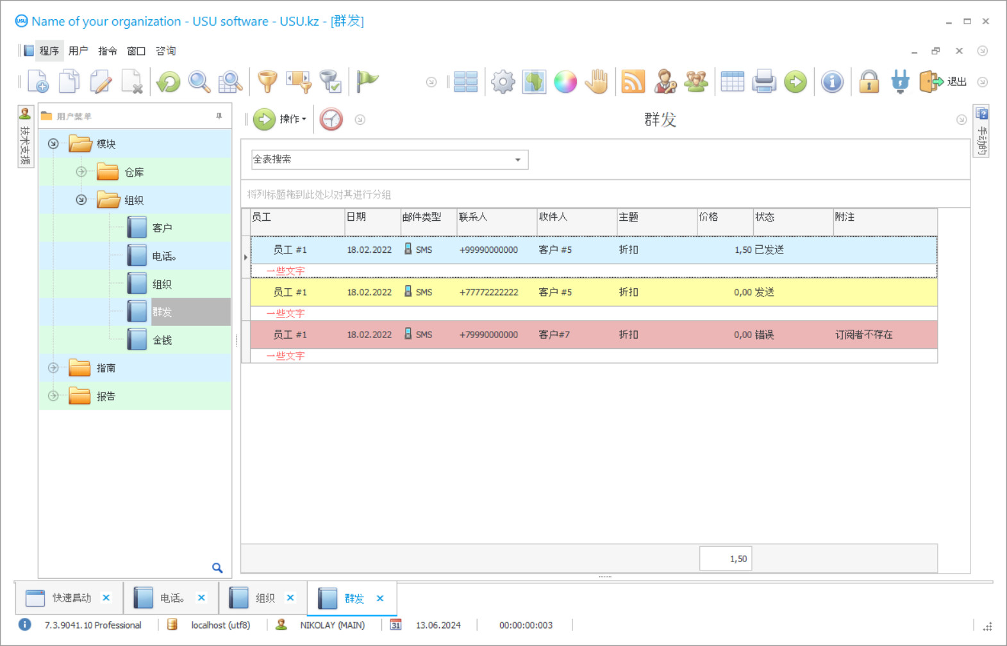Pin the user menu panel
The image size is (1007, 646).
[x=219, y=116]
